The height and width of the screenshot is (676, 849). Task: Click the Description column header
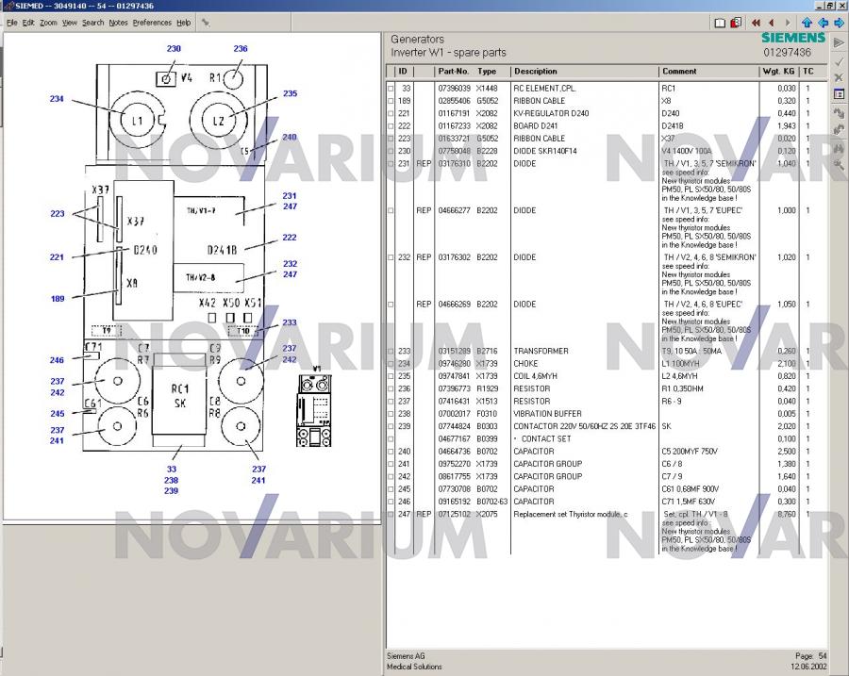[x=536, y=72]
